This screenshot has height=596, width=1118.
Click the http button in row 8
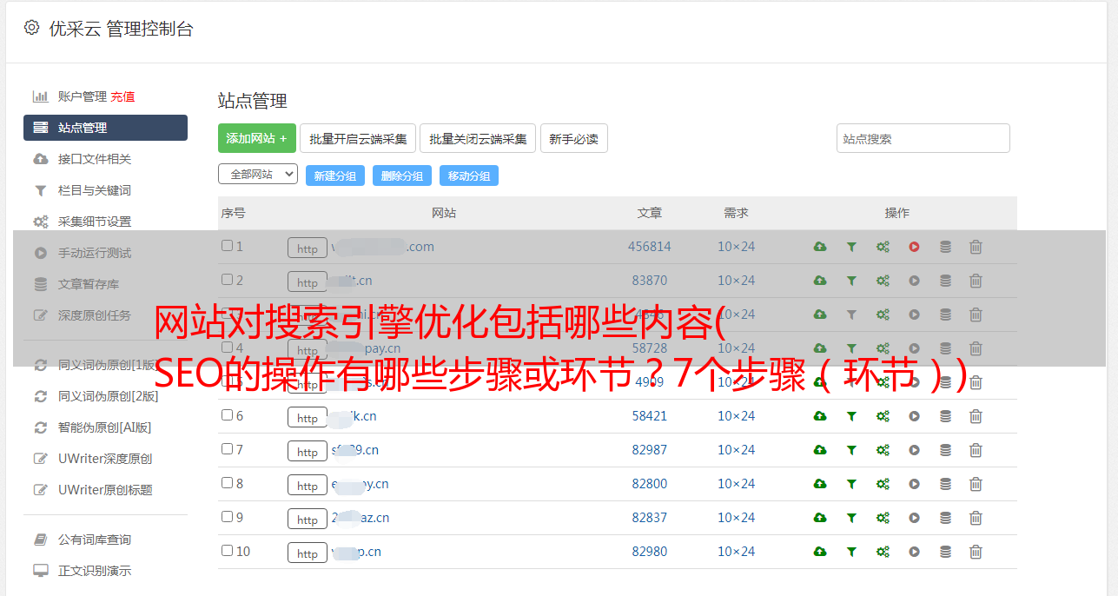pyautogui.click(x=308, y=486)
